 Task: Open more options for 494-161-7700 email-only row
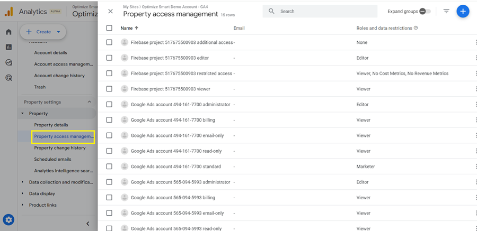pos(475,135)
